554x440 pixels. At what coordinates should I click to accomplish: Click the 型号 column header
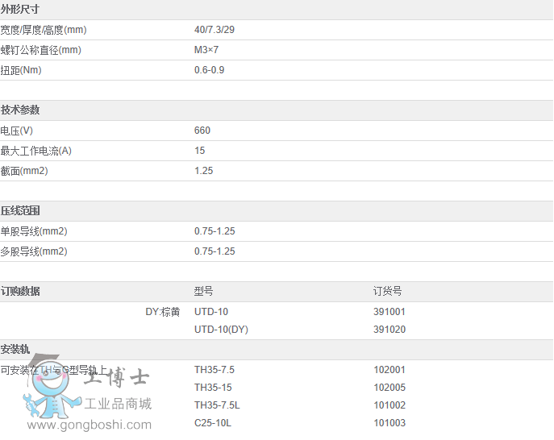[x=204, y=292]
